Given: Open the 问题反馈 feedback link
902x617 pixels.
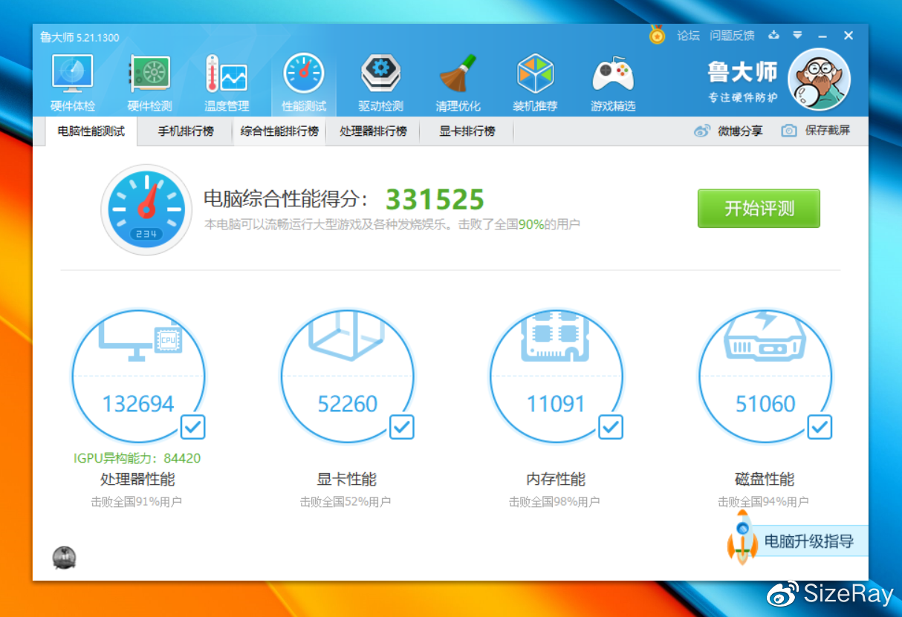Looking at the screenshot, I should point(732,36).
